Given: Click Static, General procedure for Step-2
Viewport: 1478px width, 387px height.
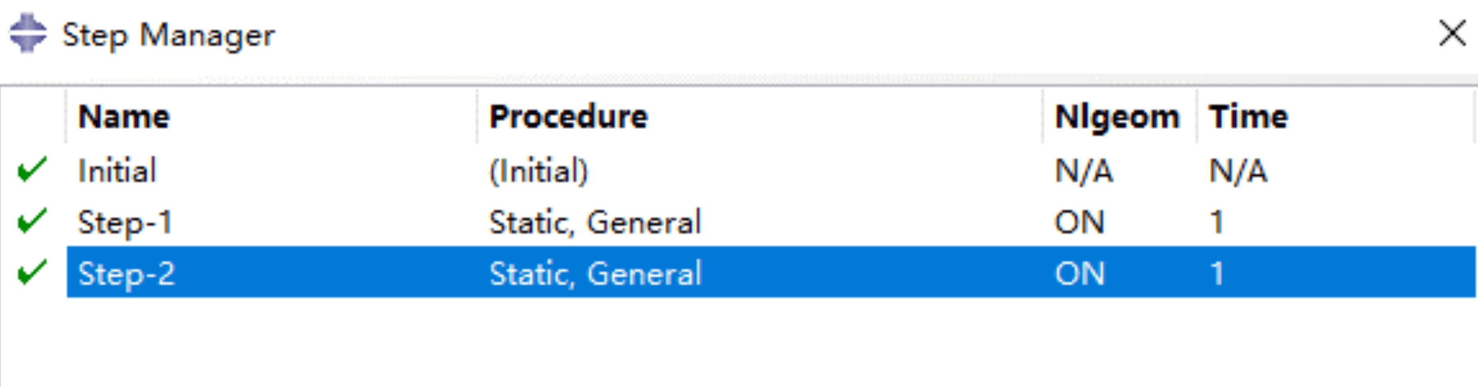Looking at the screenshot, I should click(x=595, y=273).
